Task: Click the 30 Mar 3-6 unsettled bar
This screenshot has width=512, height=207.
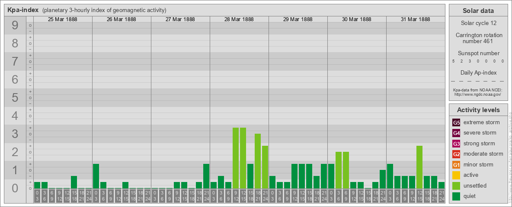Action: pyautogui.click(x=339, y=170)
